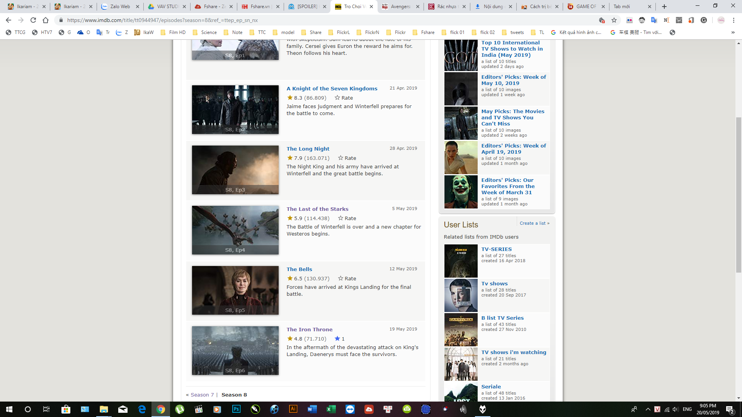The image size is (742, 417).
Task: Open the Share bookmark folder
Action: click(x=311, y=32)
